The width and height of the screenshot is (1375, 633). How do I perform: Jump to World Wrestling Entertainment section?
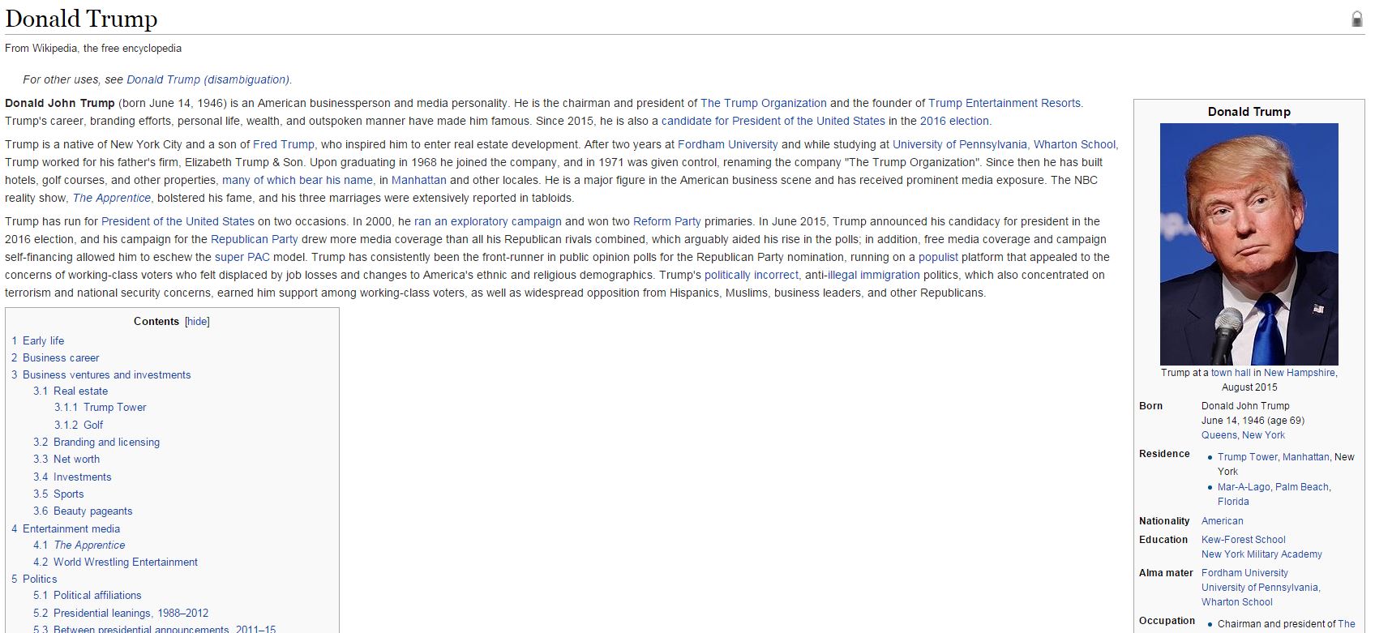pyautogui.click(x=125, y=562)
